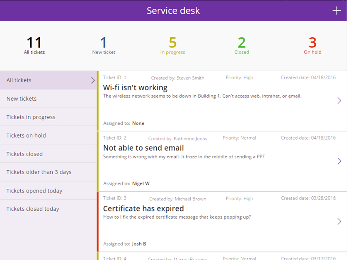Select Tickets older than 3 days

(x=48, y=172)
